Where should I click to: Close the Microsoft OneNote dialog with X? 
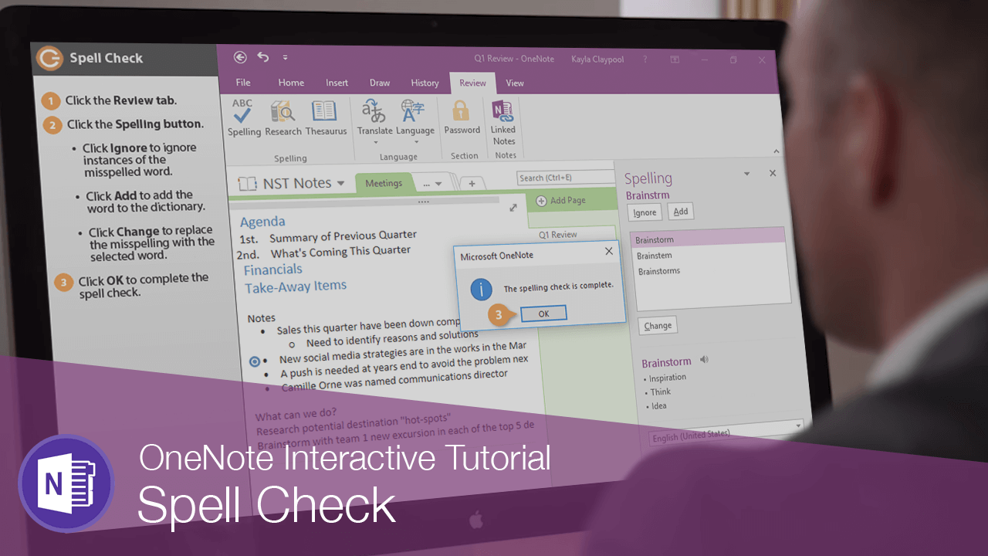point(608,252)
